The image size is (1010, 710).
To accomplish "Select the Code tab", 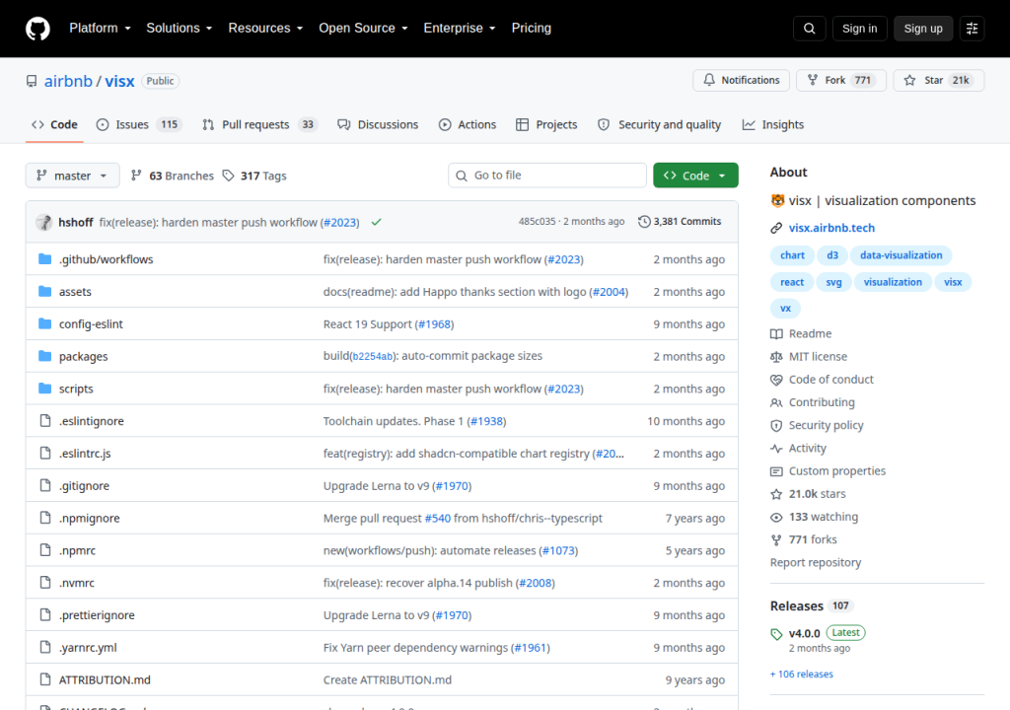I will (x=55, y=124).
